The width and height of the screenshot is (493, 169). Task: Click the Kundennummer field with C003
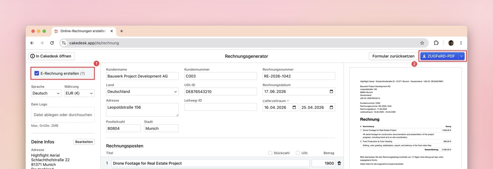[x=220, y=76]
